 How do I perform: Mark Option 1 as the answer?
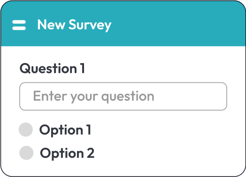click(26, 129)
